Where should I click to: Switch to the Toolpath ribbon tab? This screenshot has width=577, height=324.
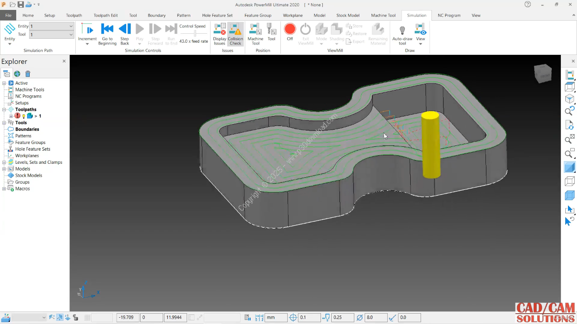coord(74,15)
